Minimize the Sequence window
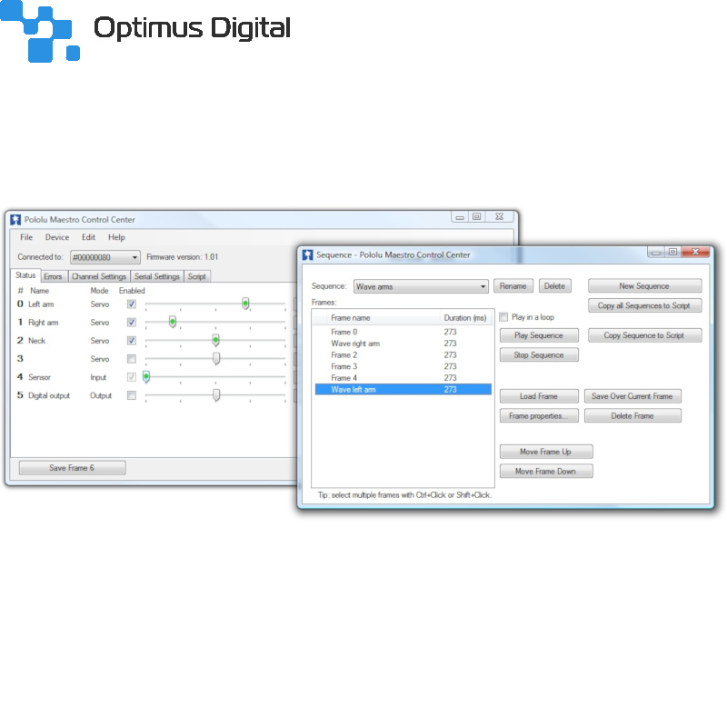The width and height of the screenshot is (727, 727). (655, 252)
